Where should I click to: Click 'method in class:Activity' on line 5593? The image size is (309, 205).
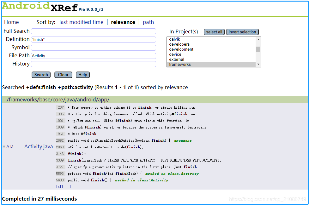coord(172,174)
